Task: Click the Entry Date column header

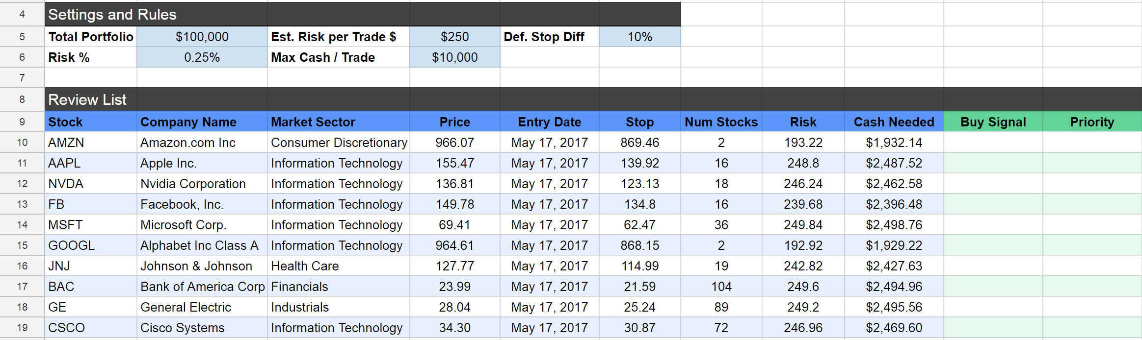Action: point(549,122)
